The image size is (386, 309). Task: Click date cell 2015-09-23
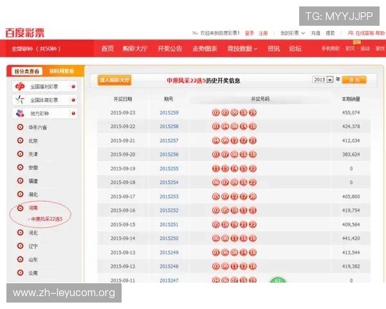(123, 113)
